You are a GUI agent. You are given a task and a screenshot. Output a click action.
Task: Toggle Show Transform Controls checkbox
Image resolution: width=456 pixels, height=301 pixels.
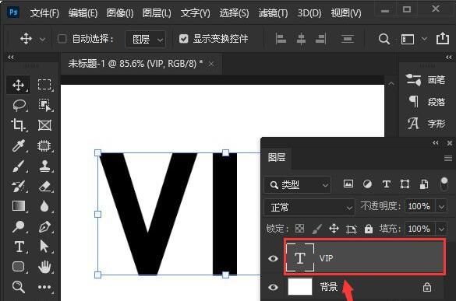183,39
